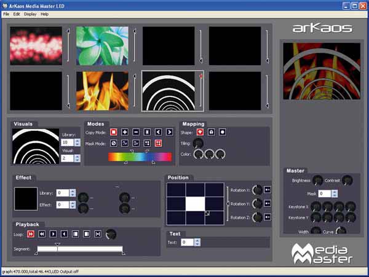Click the first Color knob in Mapping
369x277 pixels.
pos(198,154)
